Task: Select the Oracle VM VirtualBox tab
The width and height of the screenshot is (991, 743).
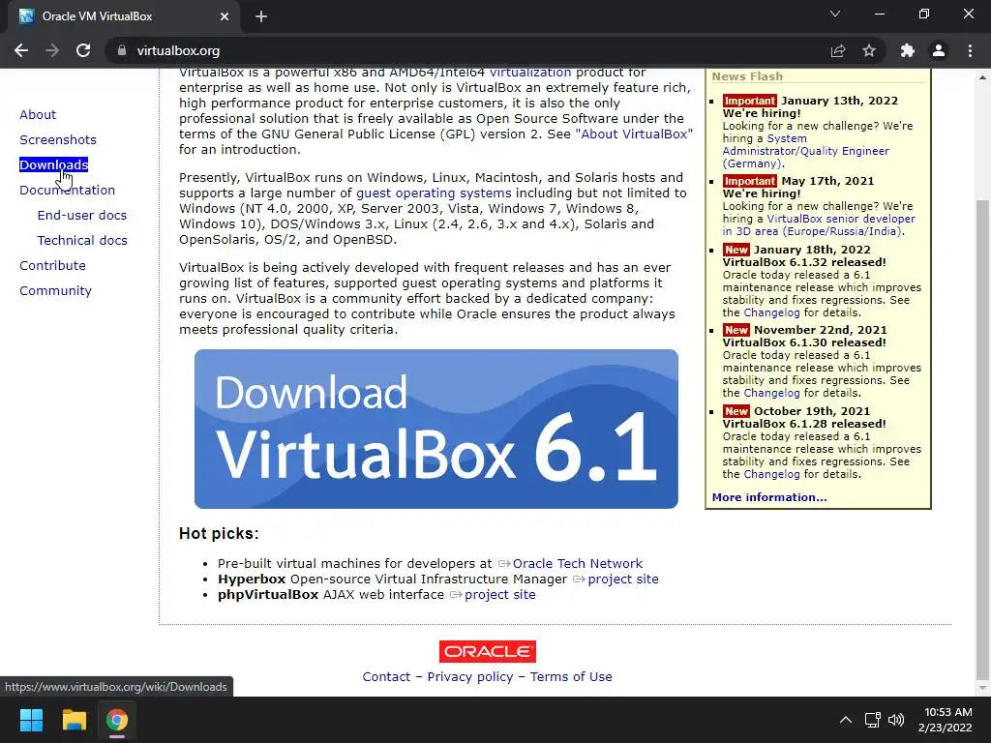Action: 120,16
